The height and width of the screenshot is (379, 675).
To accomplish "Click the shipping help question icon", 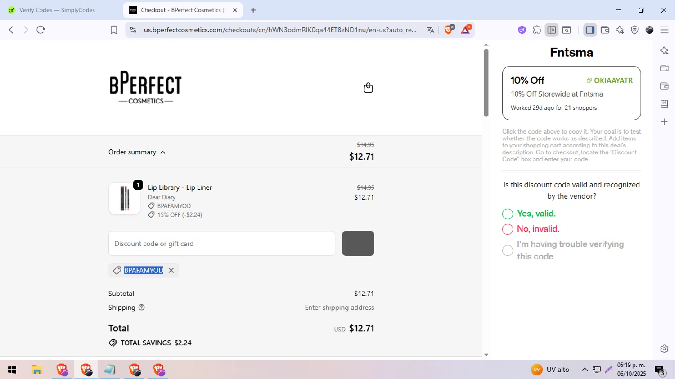I will pyautogui.click(x=142, y=308).
